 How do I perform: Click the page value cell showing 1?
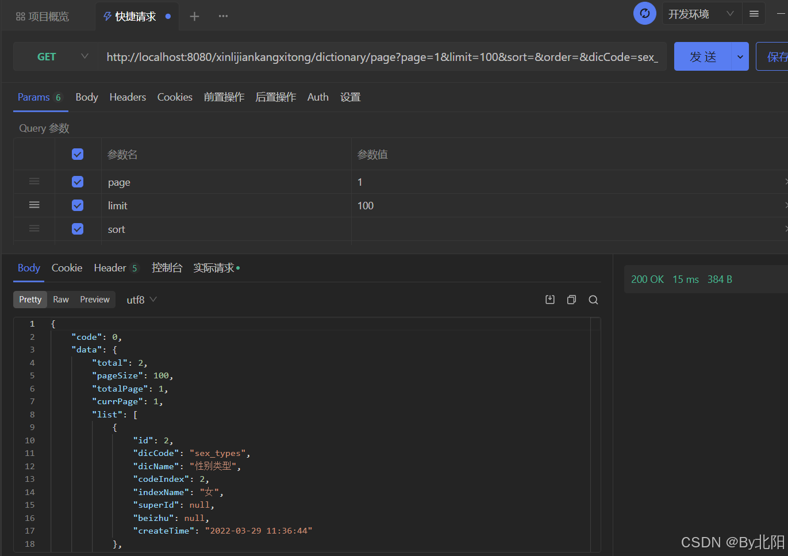pos(569,182)
